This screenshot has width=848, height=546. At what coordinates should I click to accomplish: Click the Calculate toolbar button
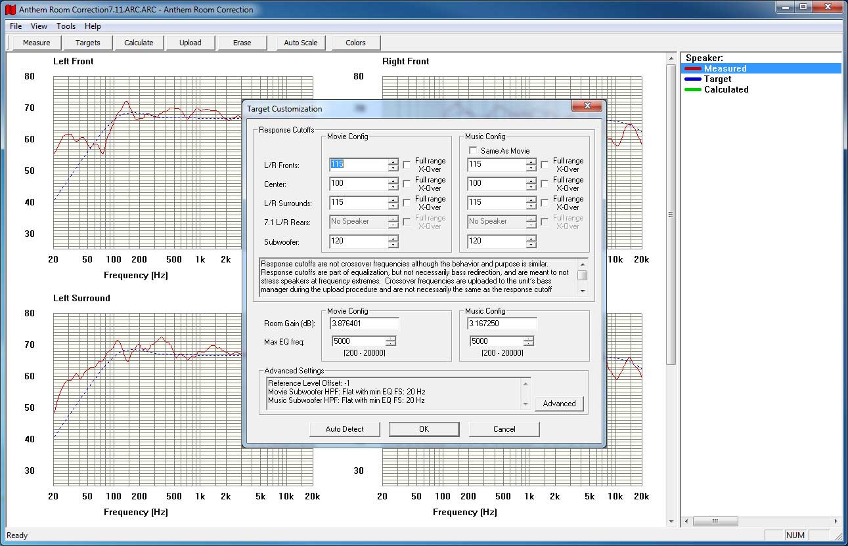click(x=139, y=43)
